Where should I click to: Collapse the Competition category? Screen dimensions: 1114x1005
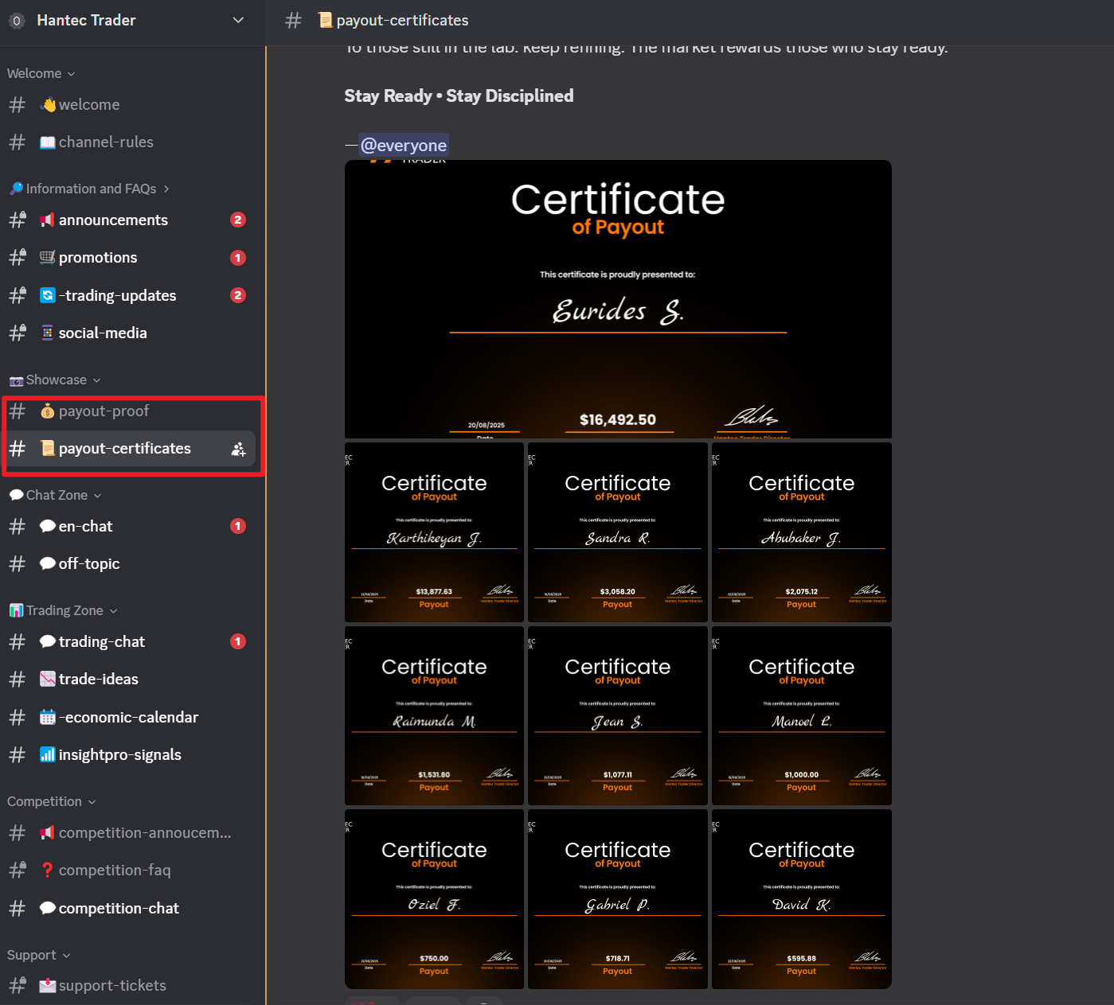[51, 801]
